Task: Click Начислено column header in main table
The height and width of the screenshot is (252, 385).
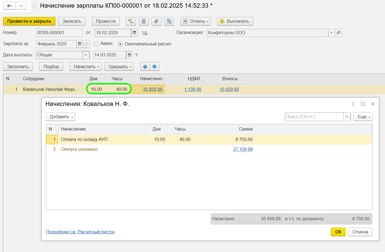Action: pos(147,79)
